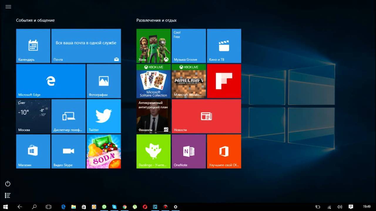Launch the Microsoft Edge tile
The width and height of the screenshot is (376, 211).
51,81
